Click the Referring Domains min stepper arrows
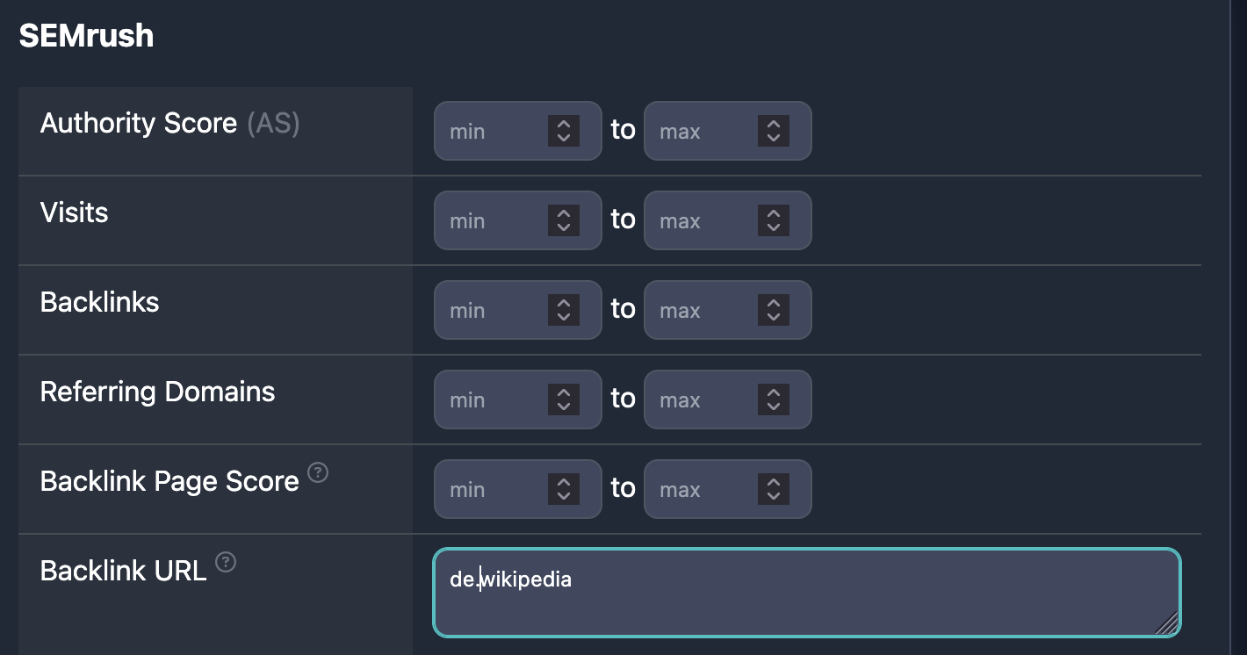This screenshot has height=655, width=1247. point(564,399)
